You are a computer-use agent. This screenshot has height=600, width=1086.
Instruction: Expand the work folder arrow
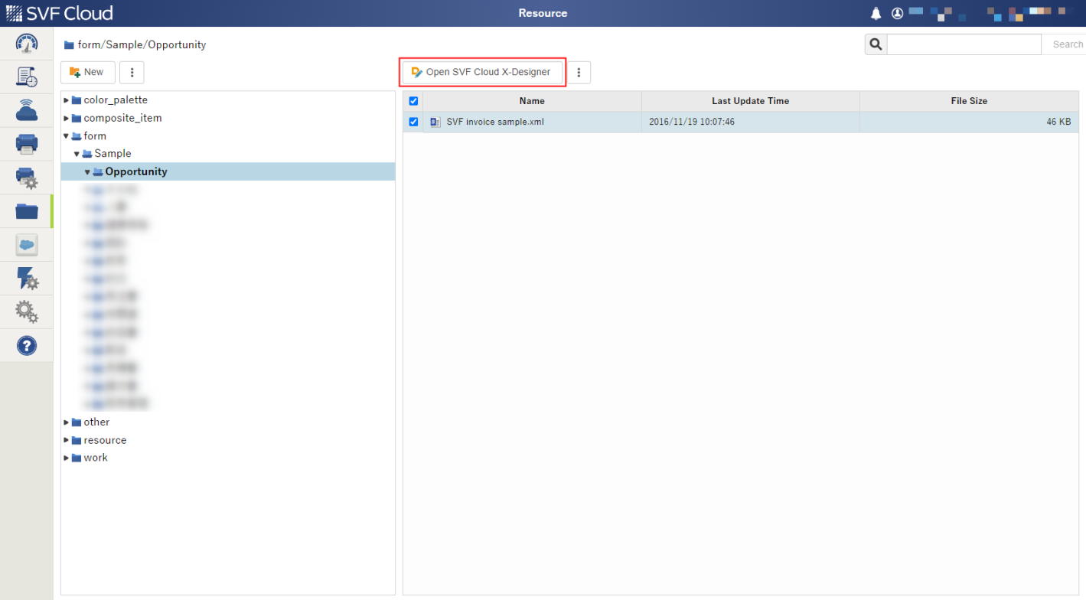pos(67,458)
